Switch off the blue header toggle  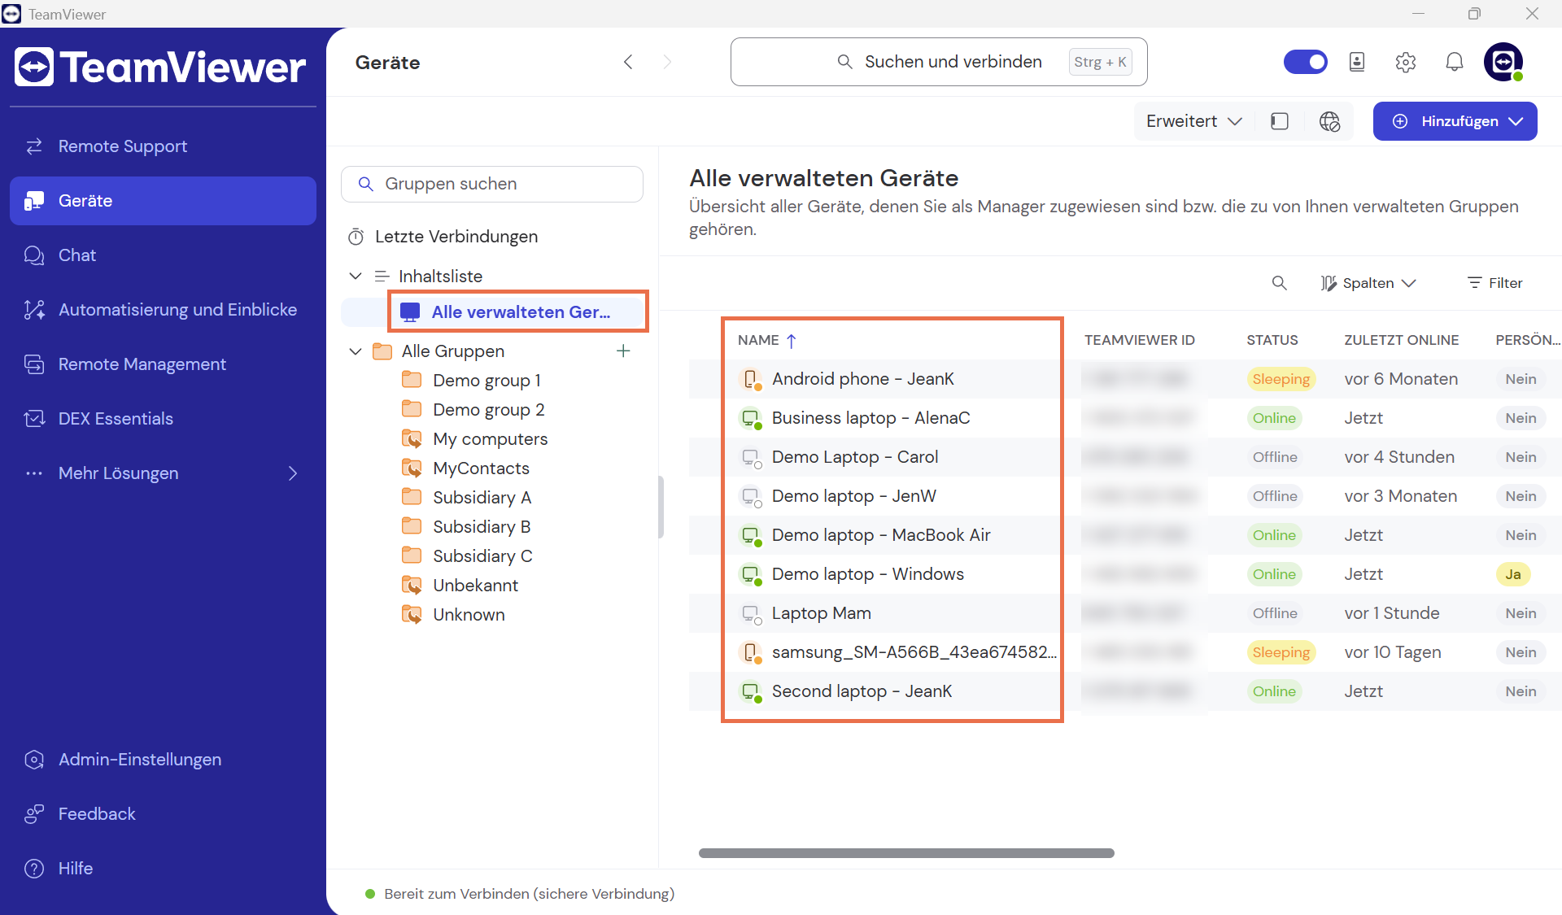coord(1305,62)
